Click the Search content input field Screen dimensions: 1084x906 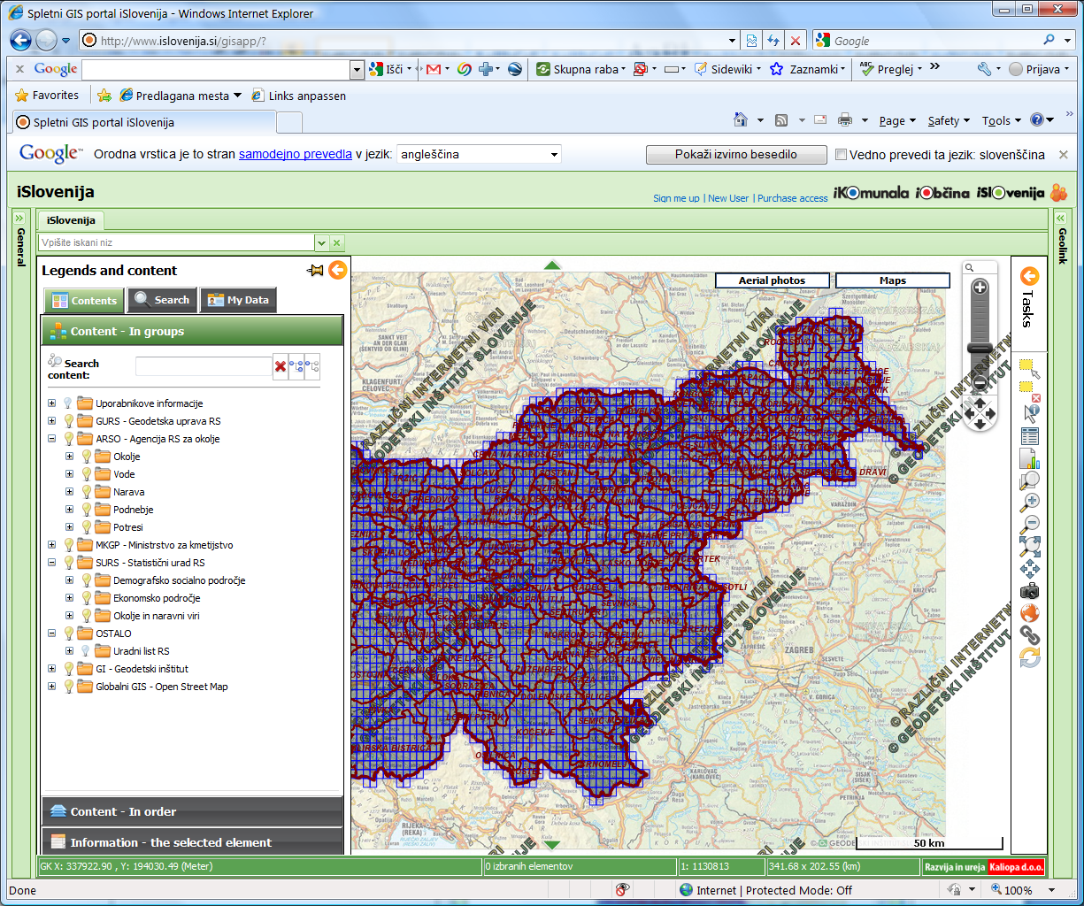(x=204, y=366)
